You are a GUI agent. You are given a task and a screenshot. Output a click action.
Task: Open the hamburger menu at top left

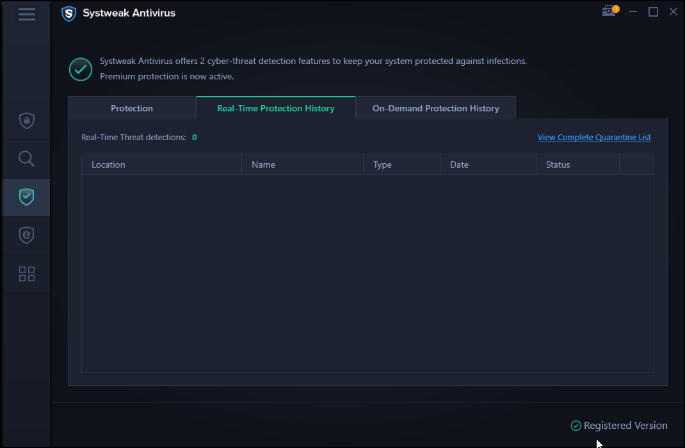(x=26, y=14)
